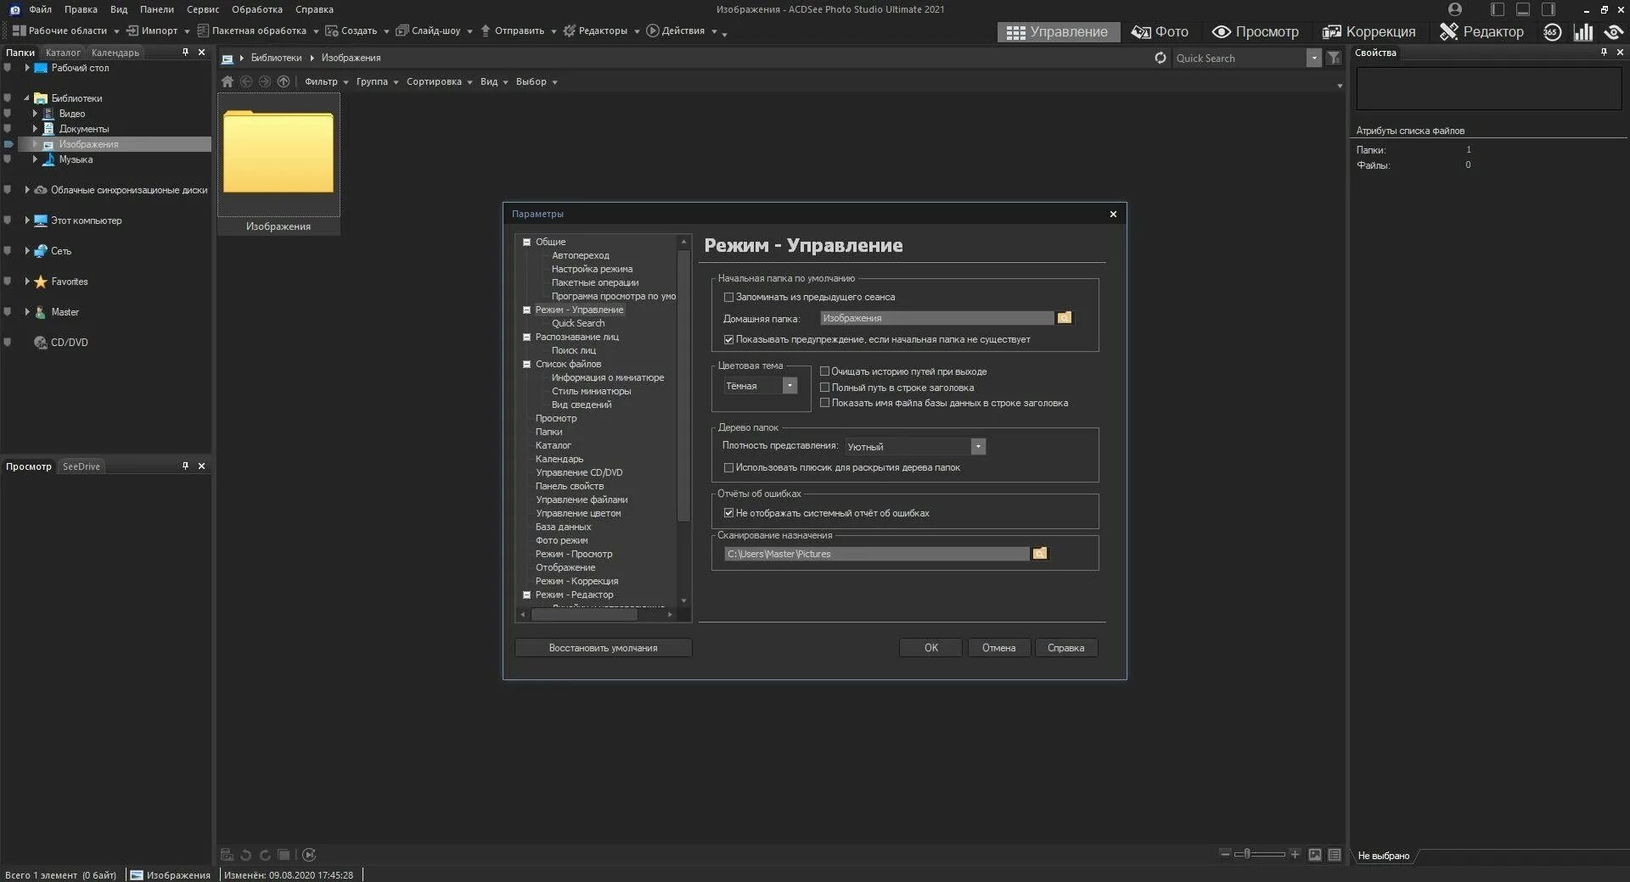Click the zoom-in plus icon near thumbnail slider
The image size is (1630, 882).
tap(1295, 854)
